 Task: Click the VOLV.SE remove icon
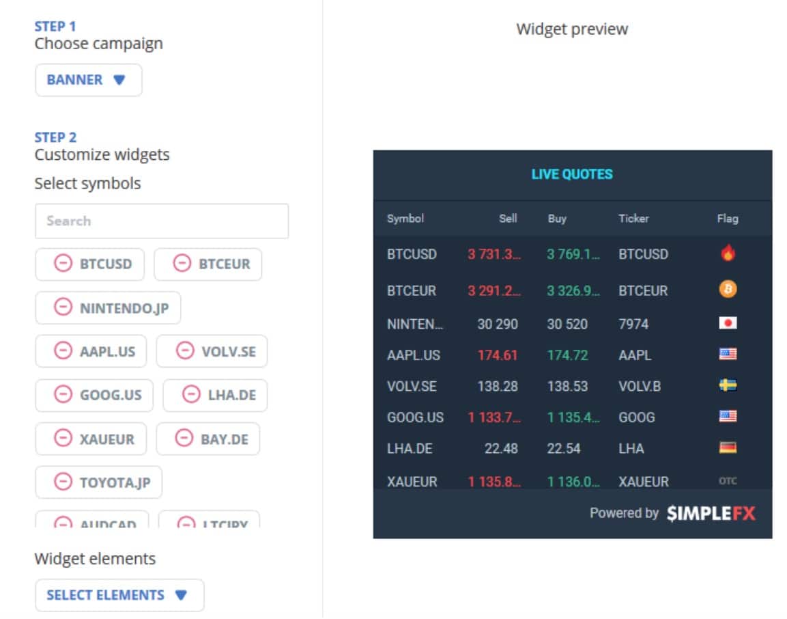(184, 351)
